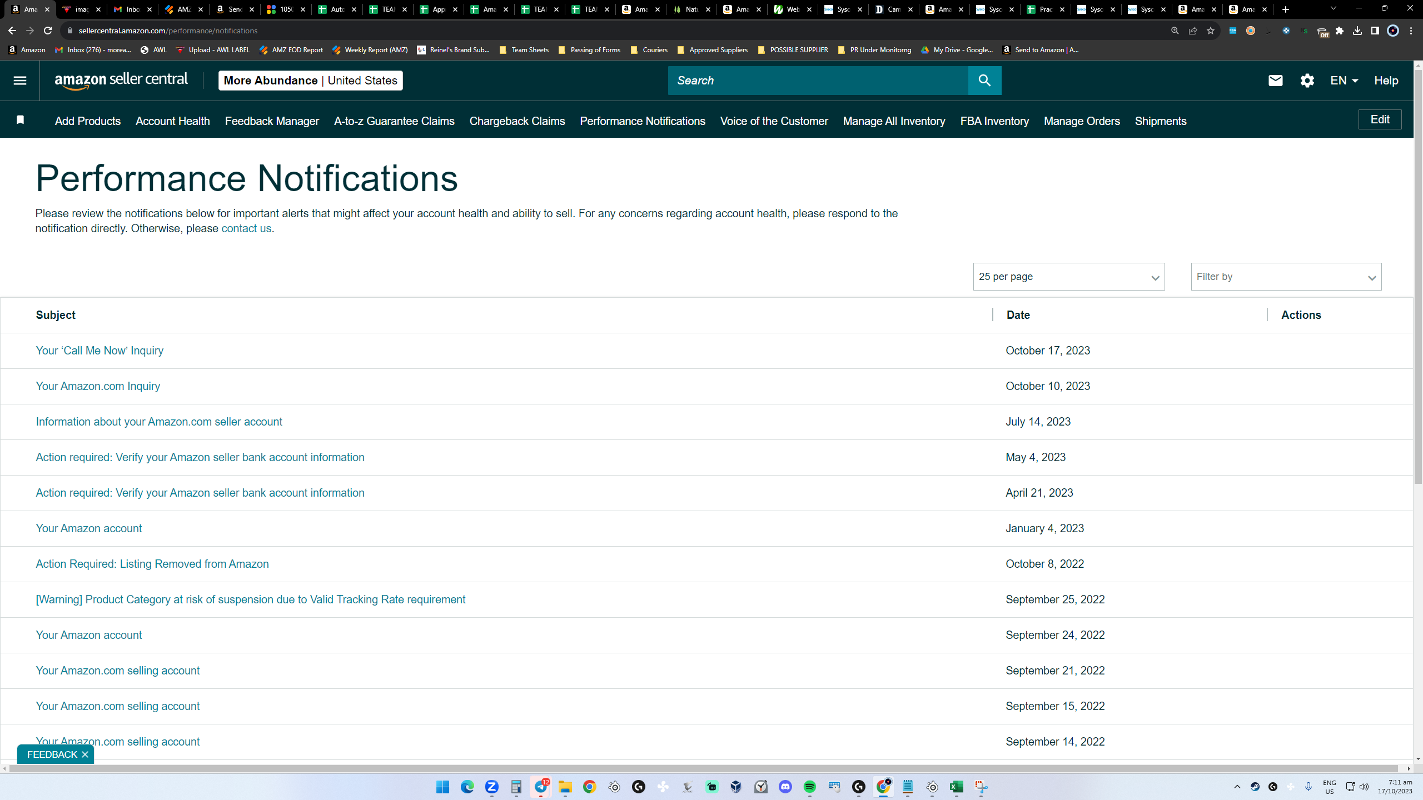The width and height of the screenshot is (1423, 800).
Task: Open the buyer messages envelope icon
Action: (1275, 81)
